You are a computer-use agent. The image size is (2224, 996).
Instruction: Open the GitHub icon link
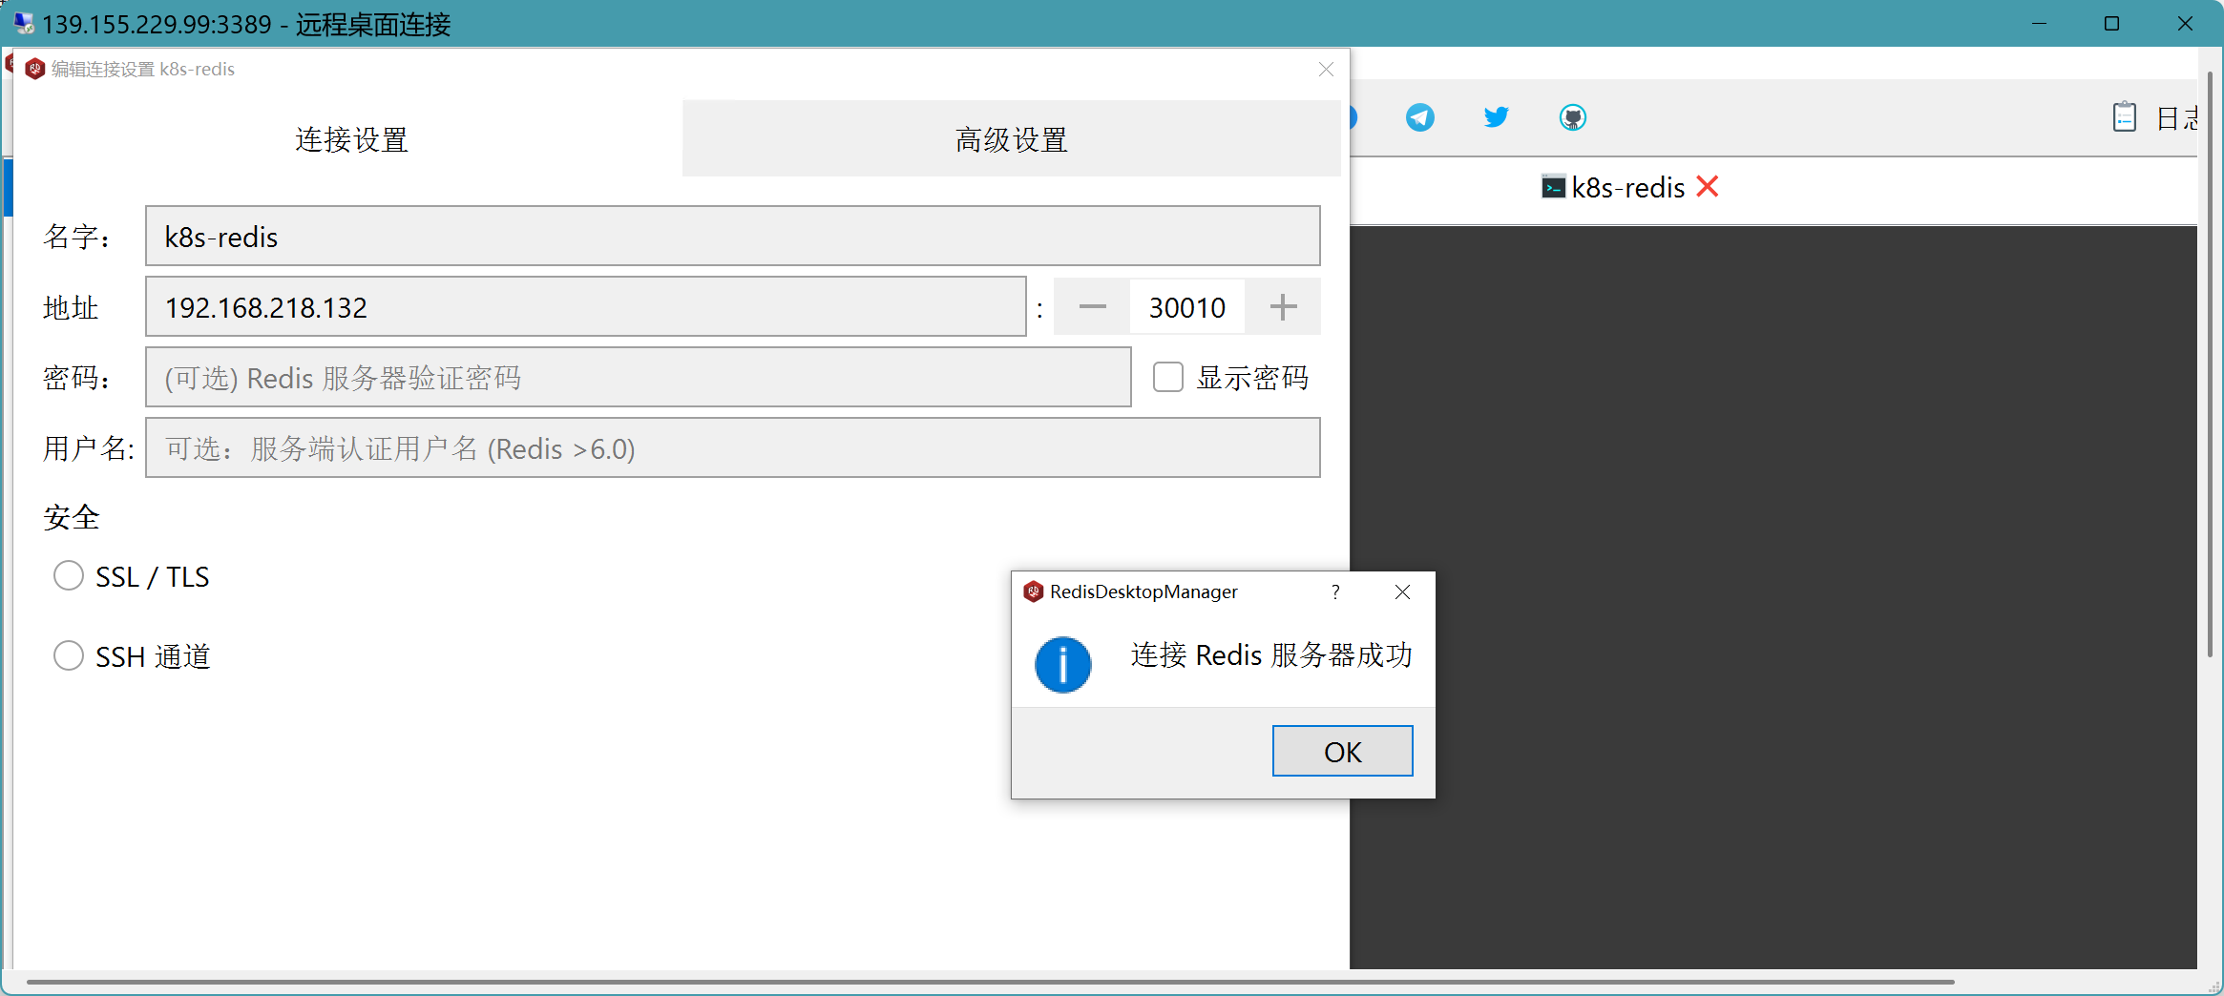1572,117
